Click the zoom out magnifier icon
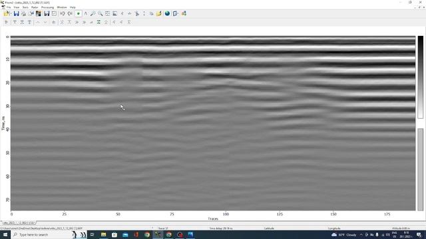The height and width of the screenshot is (239, 426). click(x=101, y=13)
